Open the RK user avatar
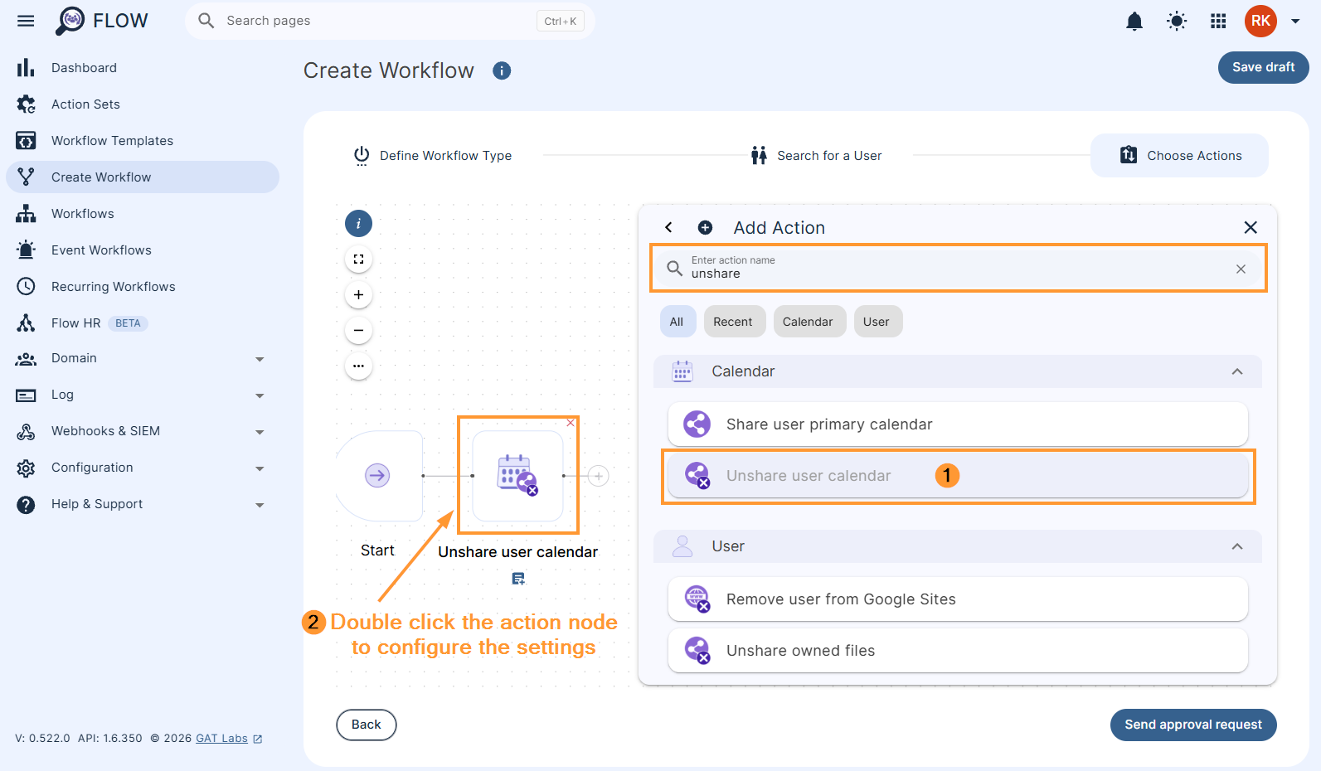Image resolution: width=1321 pixels, height=771 pixels. pyautogui.click(x=1260, y=21)
